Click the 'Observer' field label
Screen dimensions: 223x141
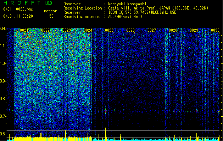(x=72, y=4)
